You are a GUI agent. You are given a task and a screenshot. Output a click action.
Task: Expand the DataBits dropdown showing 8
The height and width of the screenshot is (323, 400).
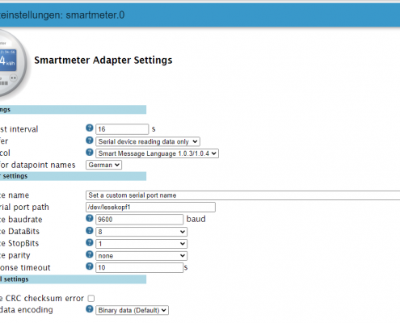tap(141, 232)
